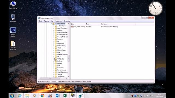Expand the Applets key
Image resolution: width=175 pixels, height=98 pixels.
pos(54,30)
